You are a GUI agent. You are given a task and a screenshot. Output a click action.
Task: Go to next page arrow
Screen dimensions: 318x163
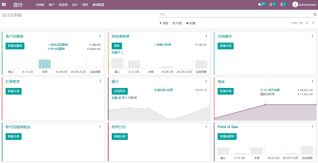[x=313, y=23]
